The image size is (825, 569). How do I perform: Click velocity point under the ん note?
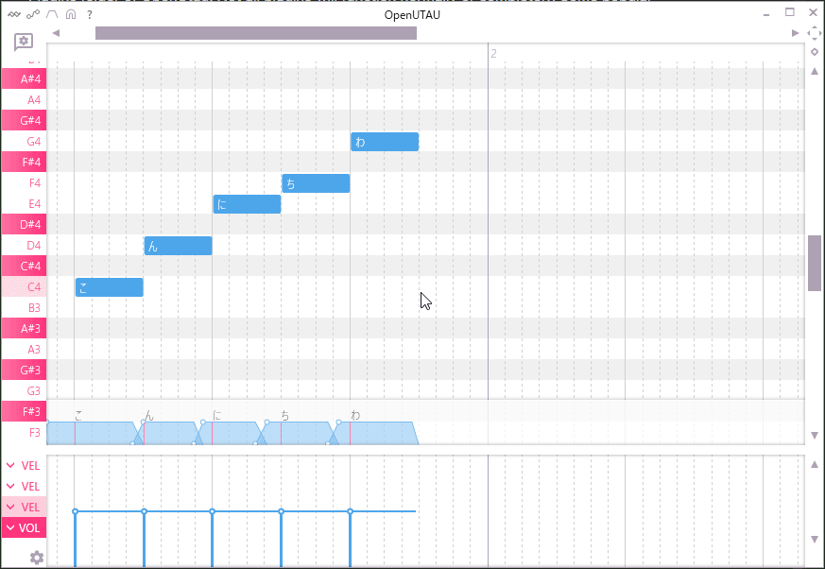pos(145,511)
